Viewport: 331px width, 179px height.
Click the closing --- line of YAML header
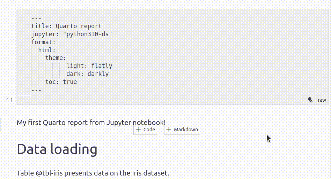click(x=36, y=90)
